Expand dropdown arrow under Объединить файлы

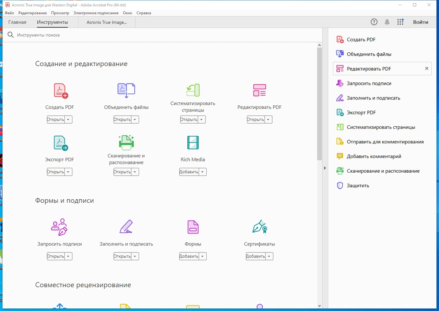click(135, 120)
